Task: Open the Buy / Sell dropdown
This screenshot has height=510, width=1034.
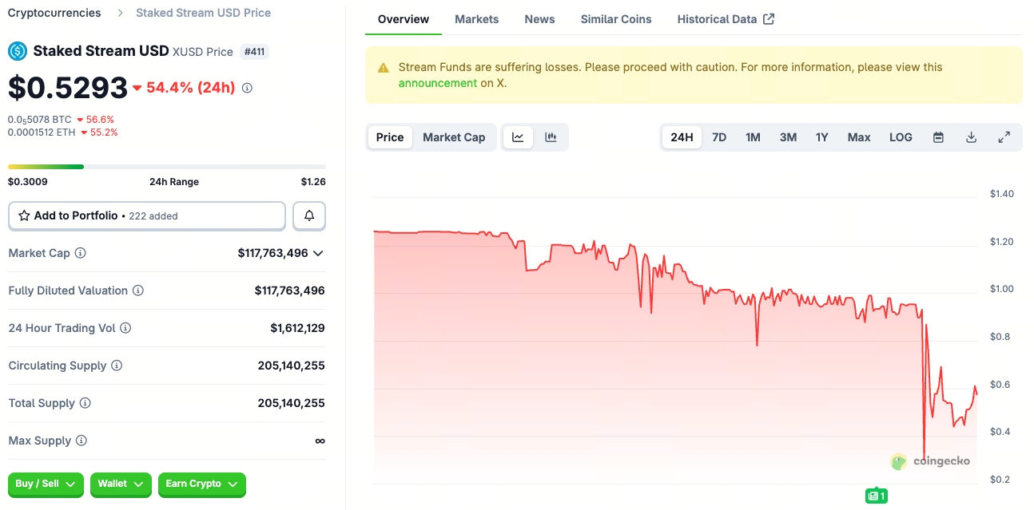Action: (46, 484)
